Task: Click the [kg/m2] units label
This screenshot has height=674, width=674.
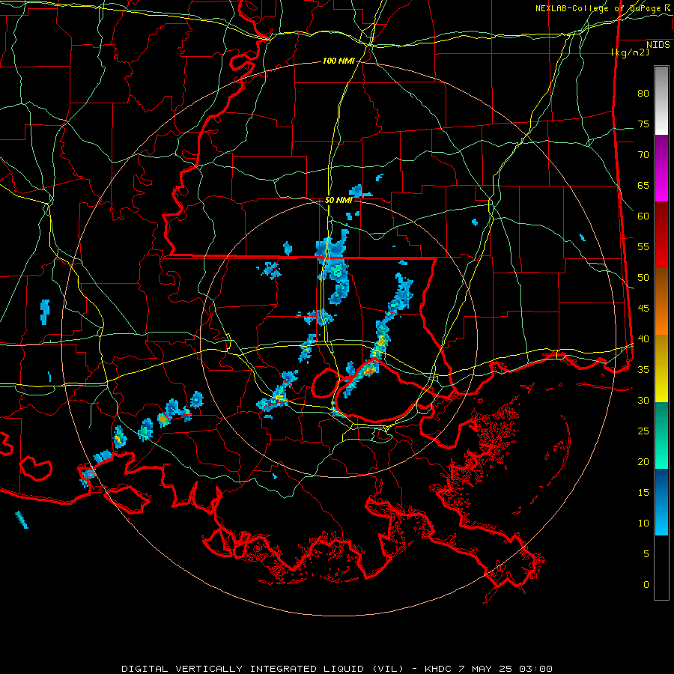Action: pos(630,52)
